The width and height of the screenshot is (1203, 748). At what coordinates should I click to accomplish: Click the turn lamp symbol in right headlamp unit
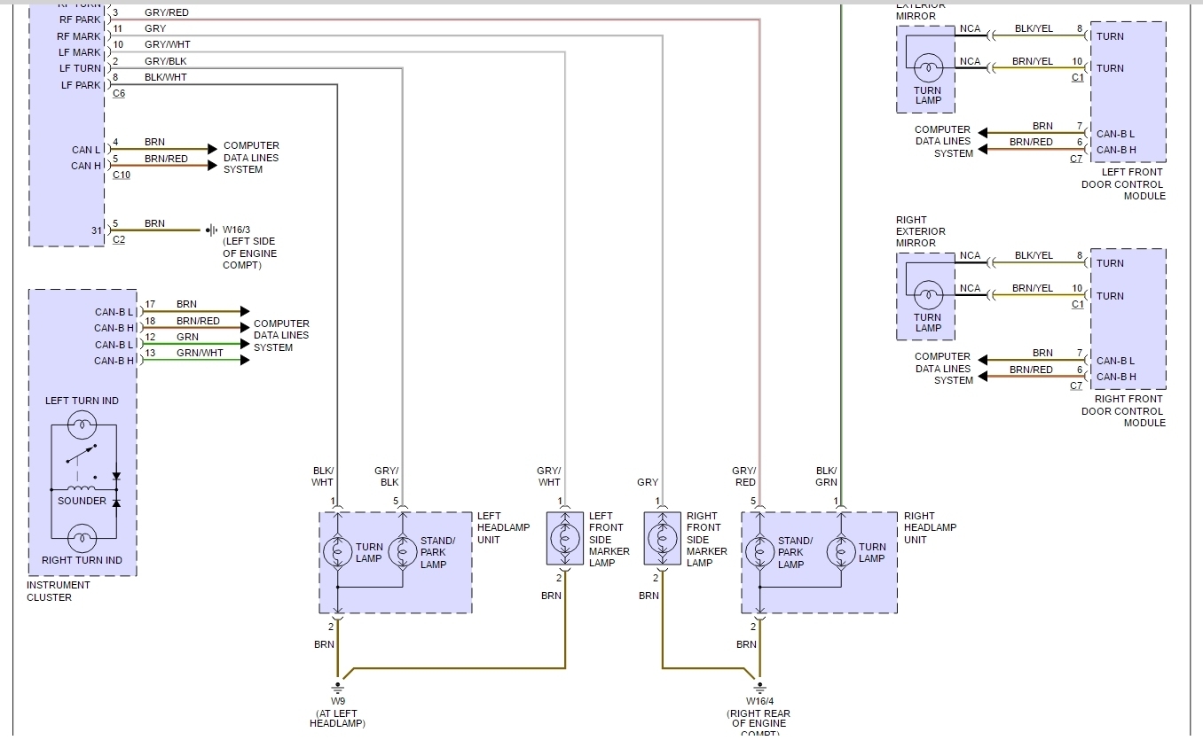point(840,552)
